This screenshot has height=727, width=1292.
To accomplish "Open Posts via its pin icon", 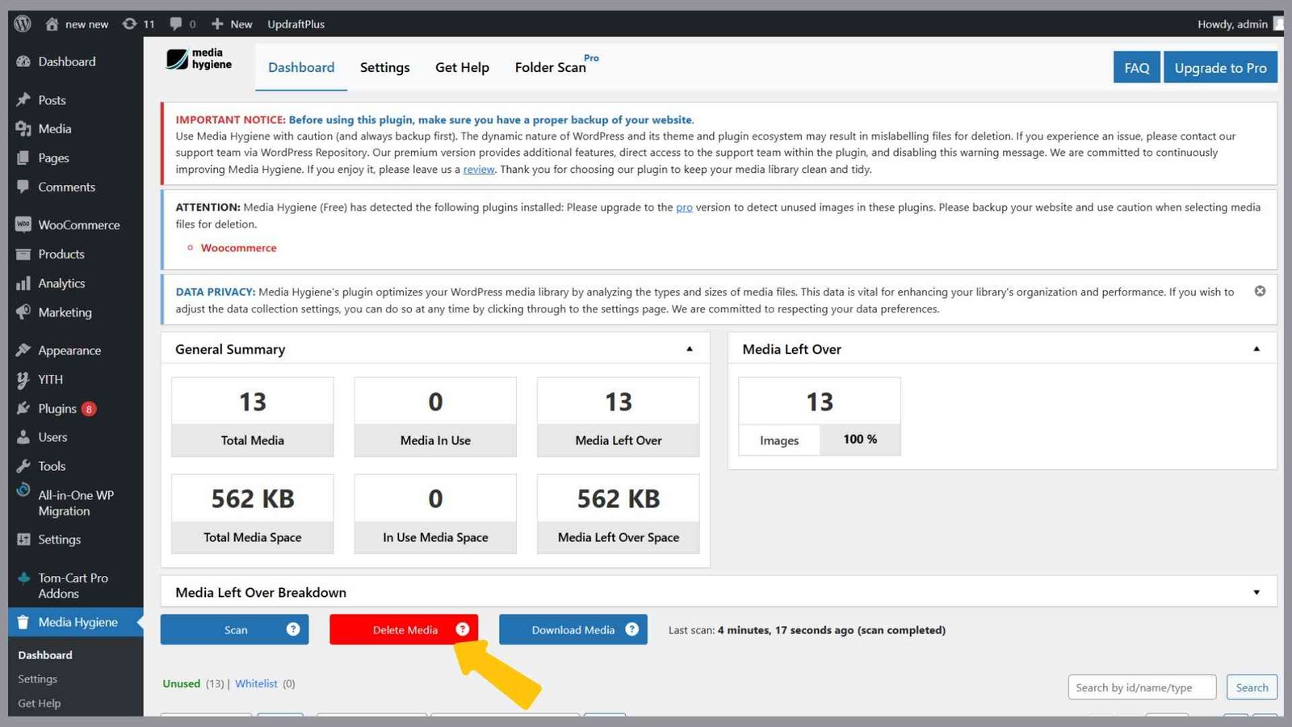I will click(23, 100).
